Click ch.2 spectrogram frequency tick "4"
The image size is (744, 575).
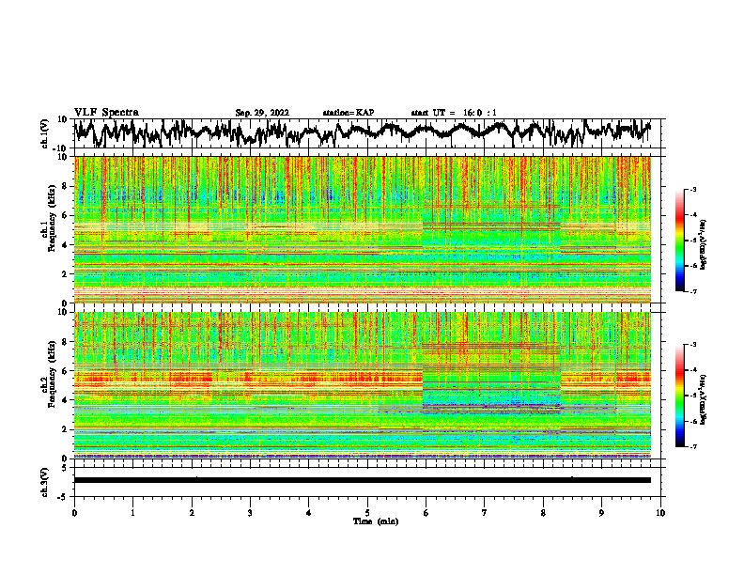65,400
